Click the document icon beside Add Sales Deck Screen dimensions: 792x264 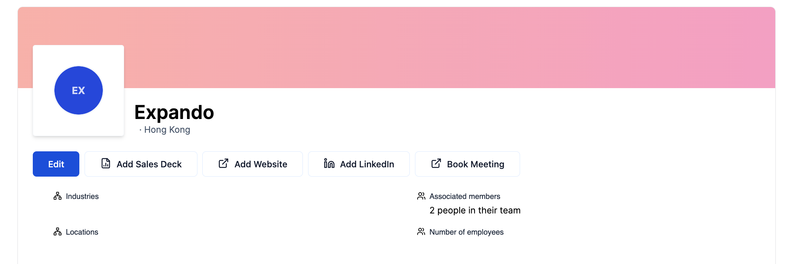click(x=106, y=164)
